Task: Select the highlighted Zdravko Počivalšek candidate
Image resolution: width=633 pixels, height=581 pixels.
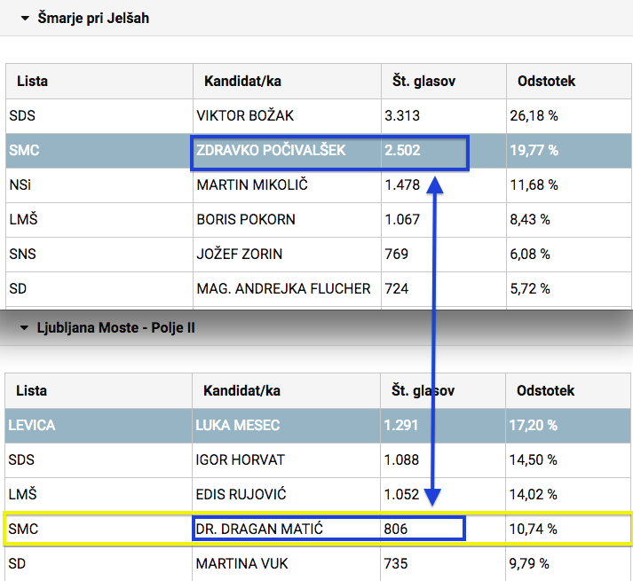Action: tap(270, 151)
